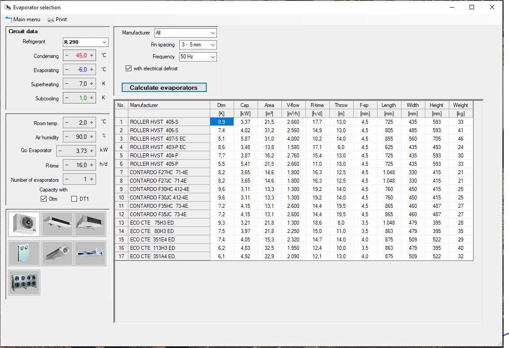Open the Frequency 50 Hz dropdown

[213, 57]
